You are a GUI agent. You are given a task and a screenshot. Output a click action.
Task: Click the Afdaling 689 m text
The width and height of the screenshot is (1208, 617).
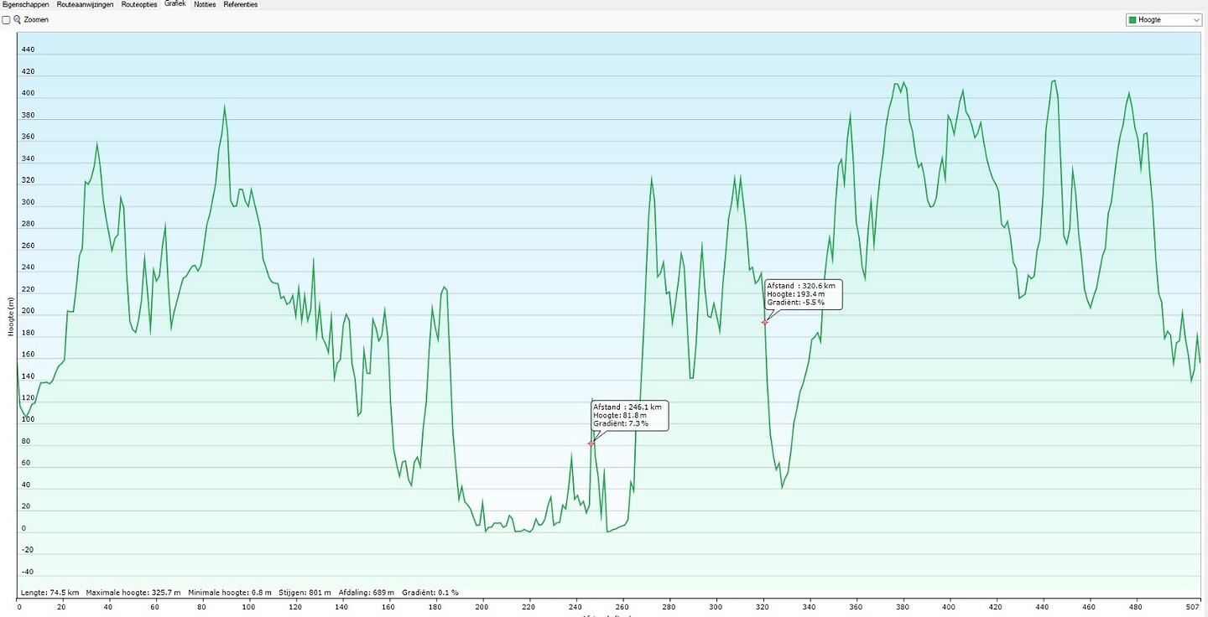click(x=367, y=592)
